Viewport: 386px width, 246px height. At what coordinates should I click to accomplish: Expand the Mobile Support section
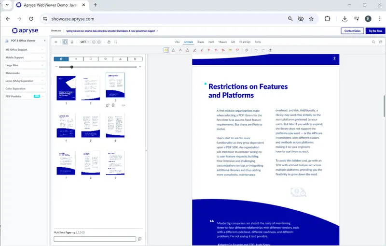(25, 58)
